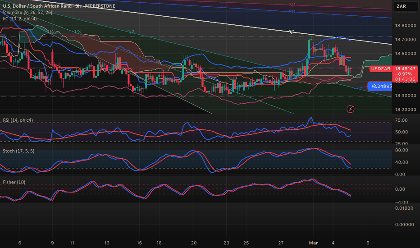This screenshot has width=420, height=248.
Task: Click the date 9 on time axis
Action: pos(52,243)
